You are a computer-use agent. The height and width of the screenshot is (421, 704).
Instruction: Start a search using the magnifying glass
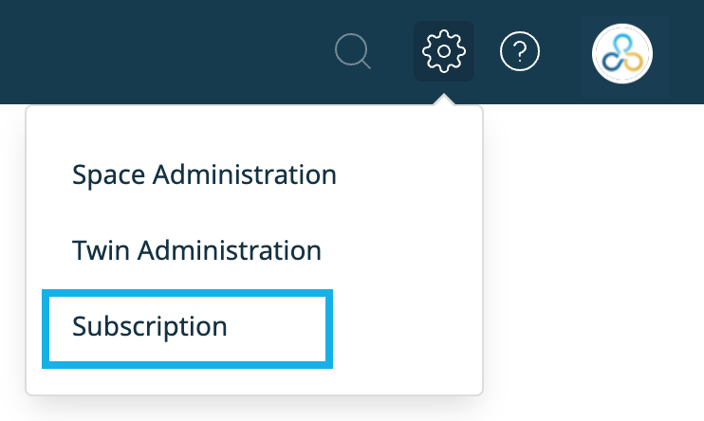pos(352,51)
